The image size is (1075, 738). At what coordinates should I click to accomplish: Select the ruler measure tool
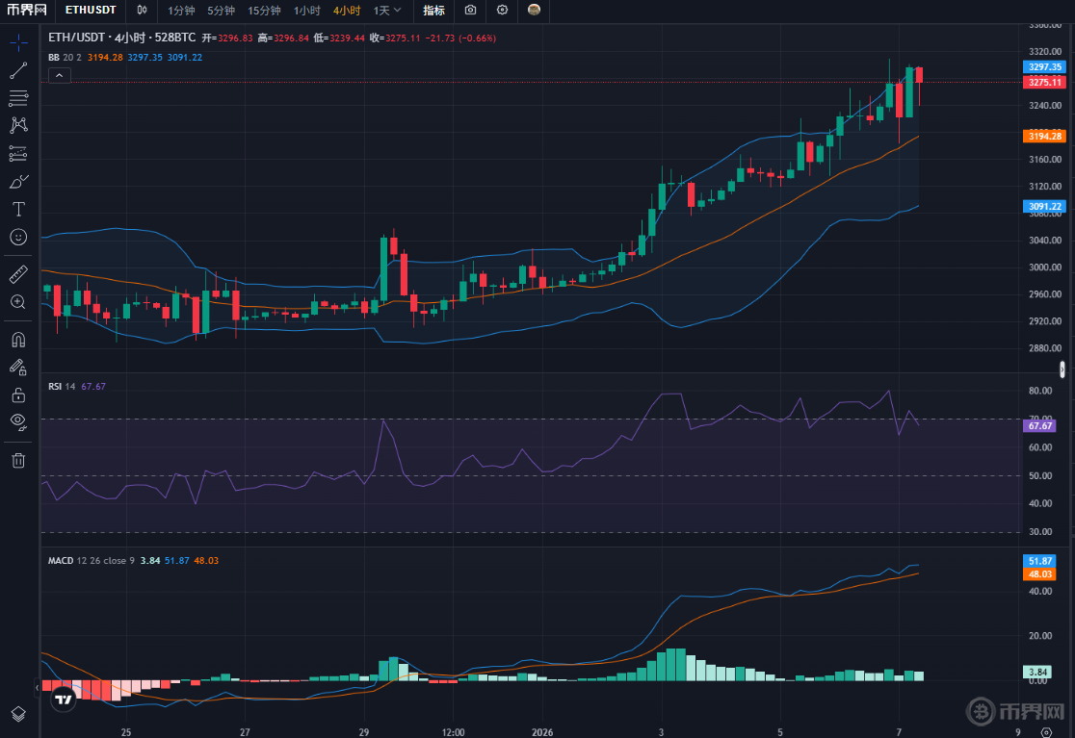(18, 275)
